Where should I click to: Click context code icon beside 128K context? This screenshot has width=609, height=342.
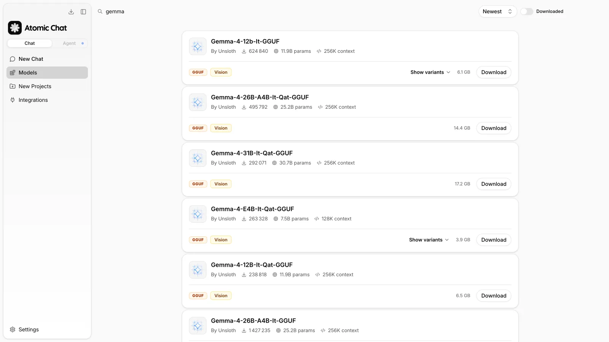click(317, 219)
